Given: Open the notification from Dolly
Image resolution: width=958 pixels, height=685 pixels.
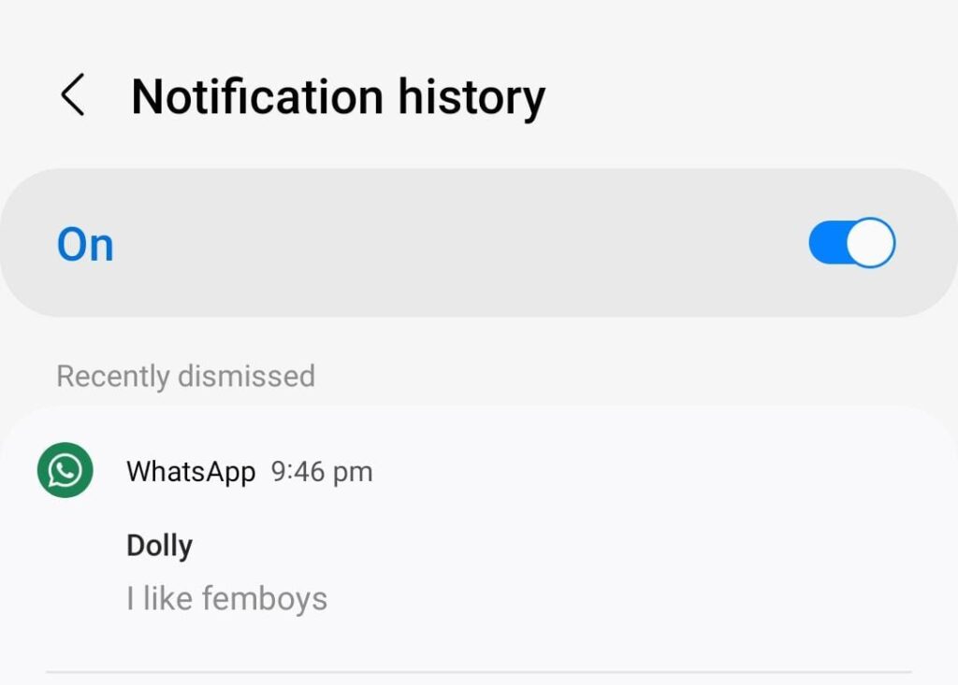Looking at the screenshot, I should pyautogui.click(x=160, y=545).
